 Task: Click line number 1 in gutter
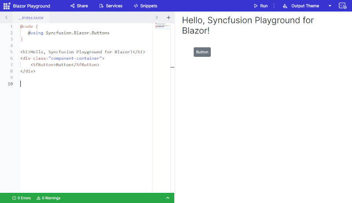(x=11, y=26)
